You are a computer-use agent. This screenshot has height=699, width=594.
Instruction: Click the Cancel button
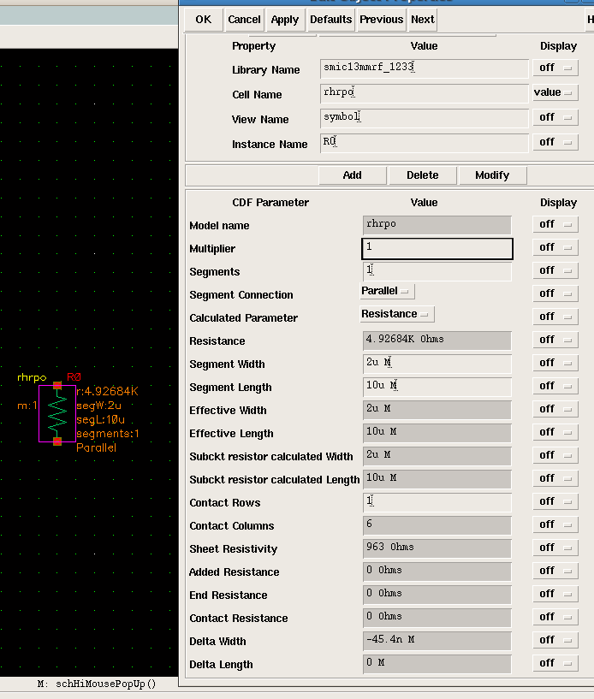[244, 20]
